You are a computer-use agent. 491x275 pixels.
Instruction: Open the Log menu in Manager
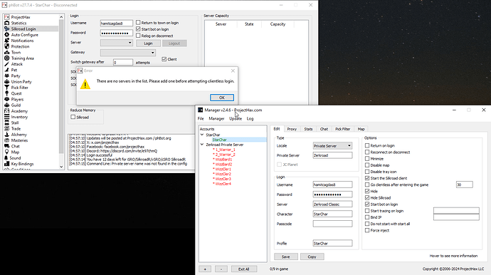[250, 118]
